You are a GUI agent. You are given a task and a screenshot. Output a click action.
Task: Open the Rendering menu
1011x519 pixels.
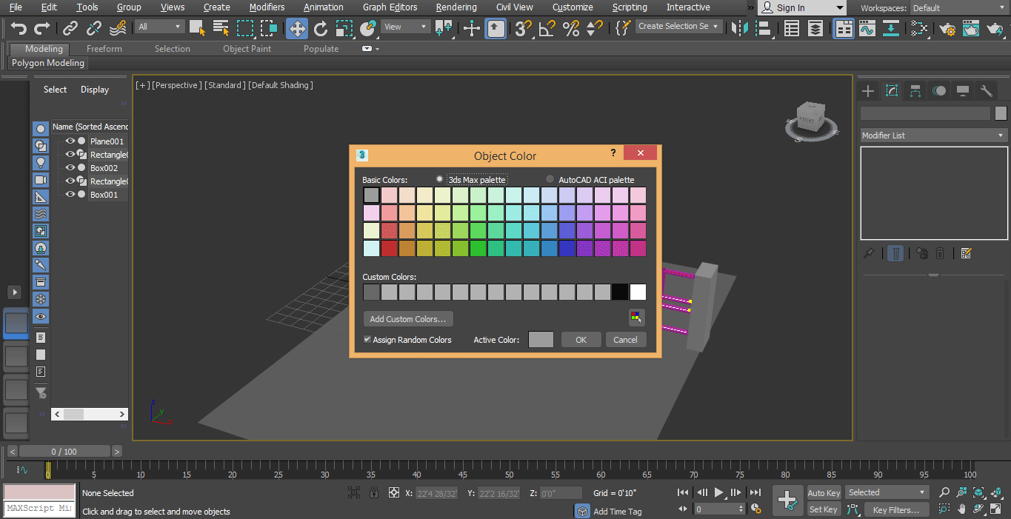click(456, 7)
